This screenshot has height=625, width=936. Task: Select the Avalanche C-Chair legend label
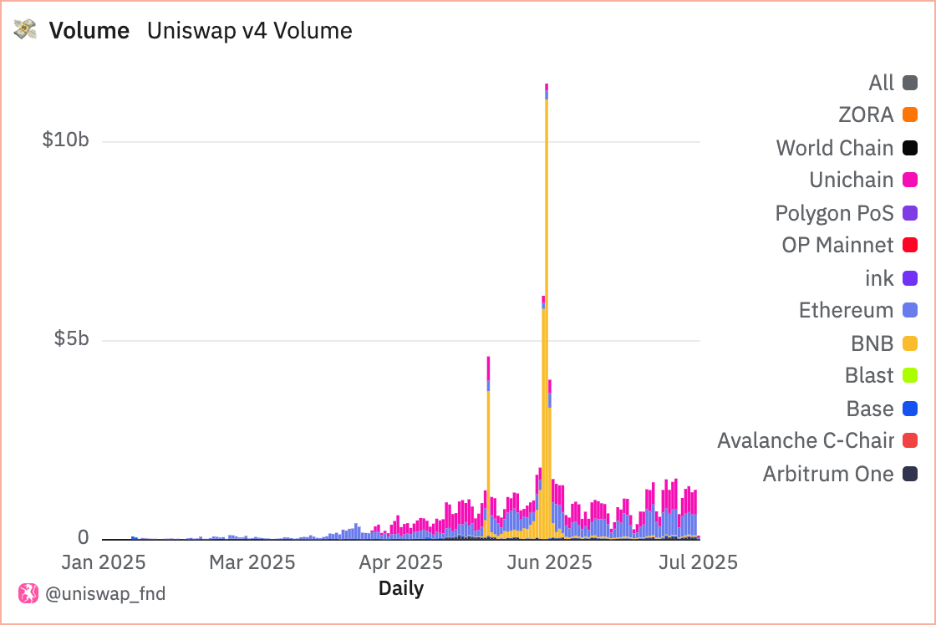806,440
